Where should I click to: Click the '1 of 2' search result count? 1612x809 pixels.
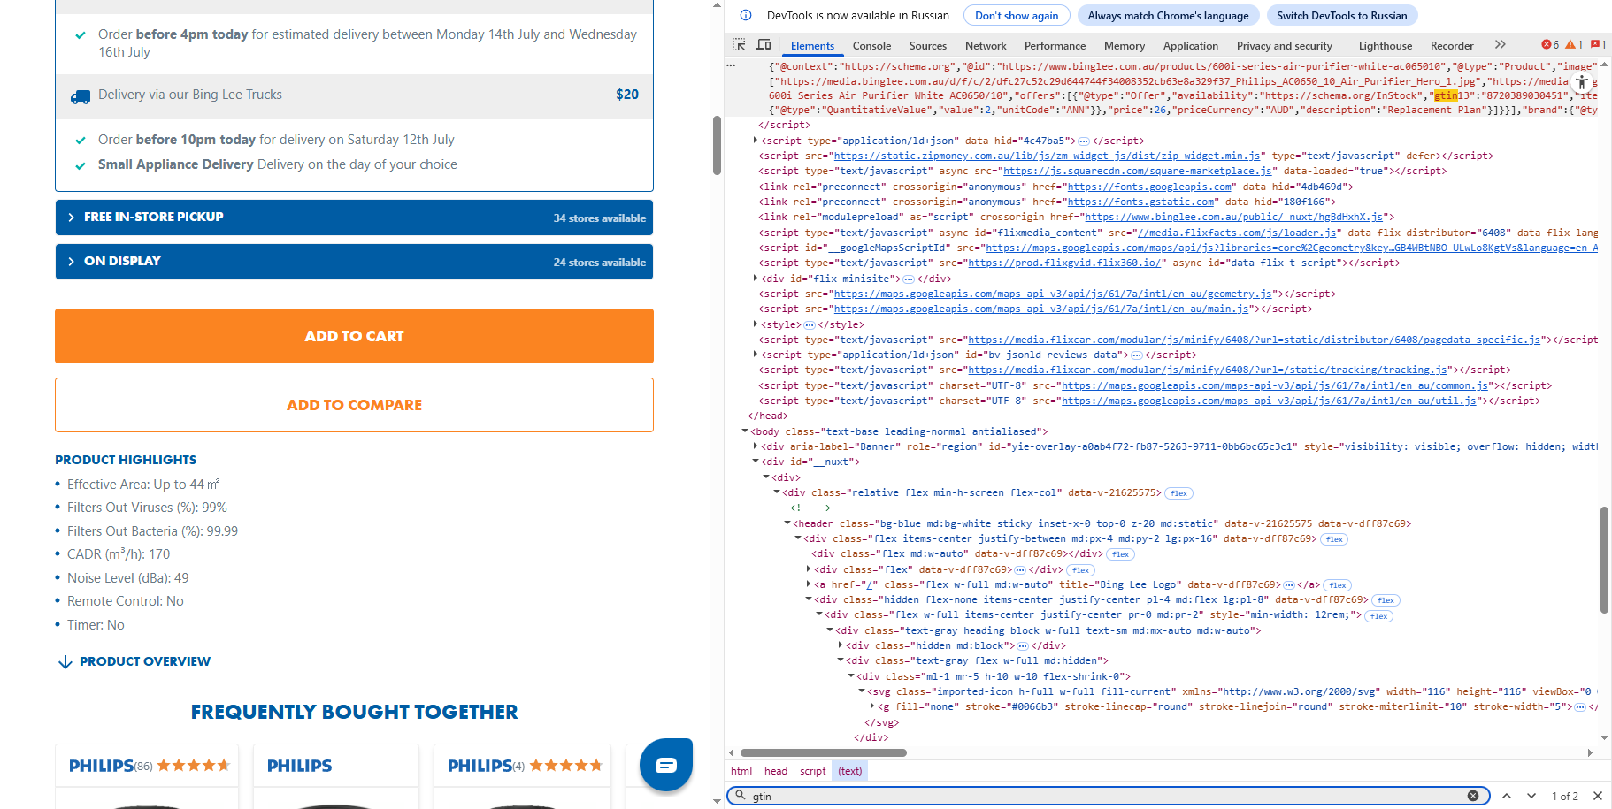pyautogui.click(x=1564, y=796)
